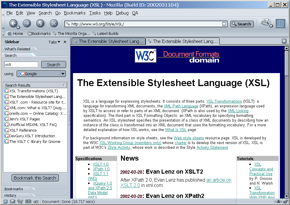Image resolution: width=290 pixels, height=205 pixels.
Task: Close the Sidebar with its X button
Action: click(65, 42)
